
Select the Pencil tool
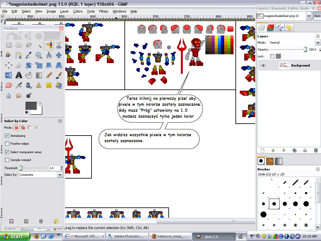click(x=49, y=75)
